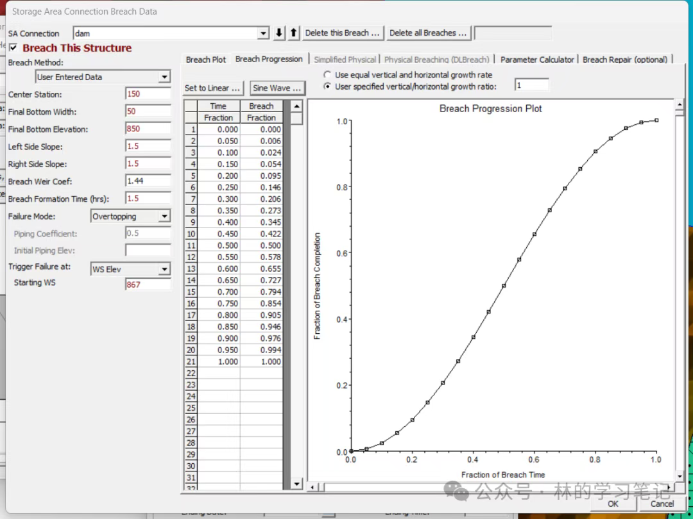693x519 pixels.
Task: Click the down arrow to next SA connection
Action: click(279, 33)
